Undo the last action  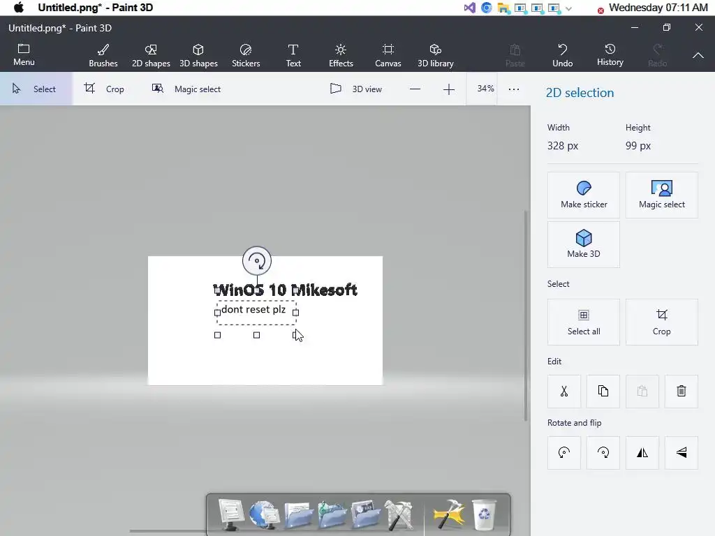pyautogui.click(x=562, y=56)
